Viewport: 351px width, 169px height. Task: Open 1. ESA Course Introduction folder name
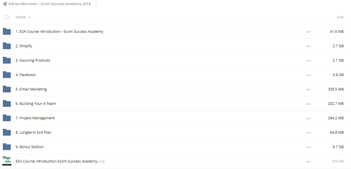59,31
